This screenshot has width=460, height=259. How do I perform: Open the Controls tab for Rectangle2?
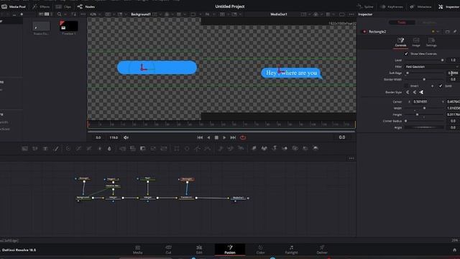(x=400, y=42)
